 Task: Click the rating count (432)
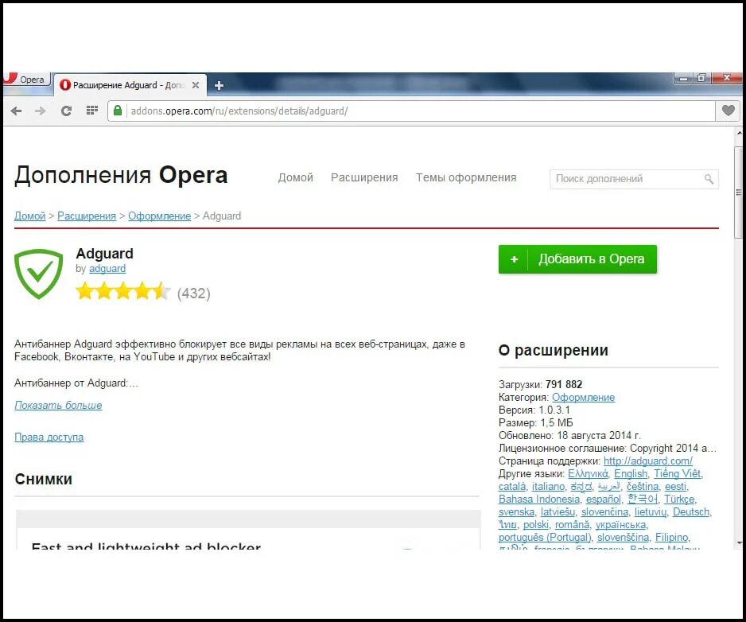pyautogui.click(x=193, y=294)
